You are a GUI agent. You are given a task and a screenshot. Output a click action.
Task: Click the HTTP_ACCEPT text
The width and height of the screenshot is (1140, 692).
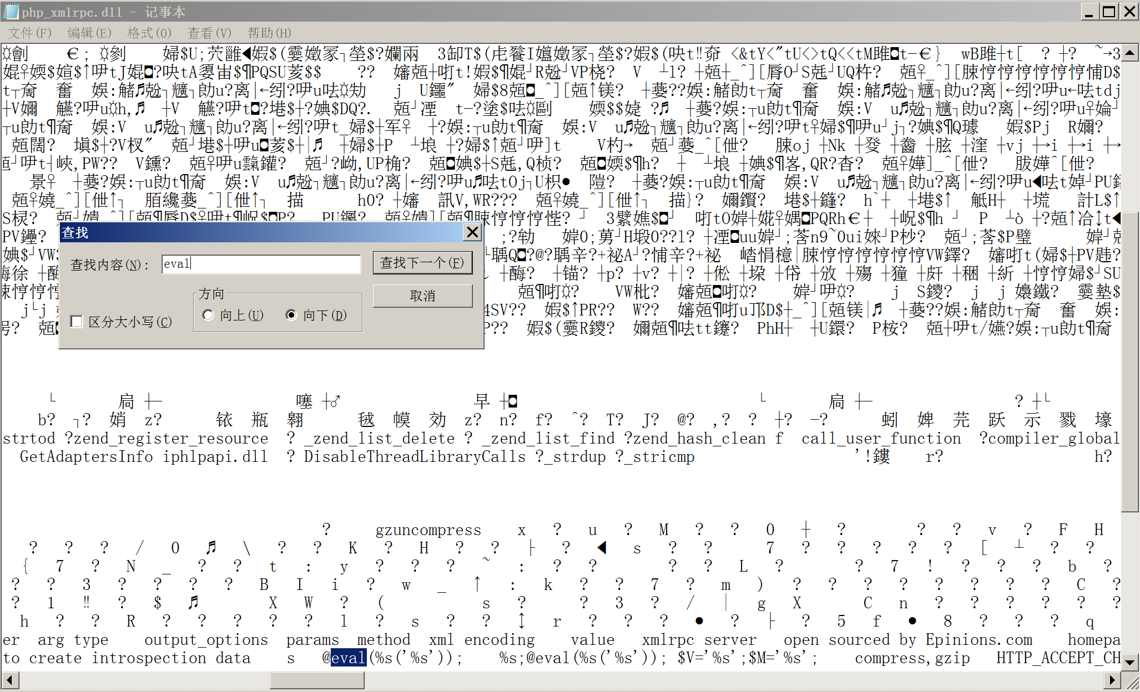coord(1045,658)
